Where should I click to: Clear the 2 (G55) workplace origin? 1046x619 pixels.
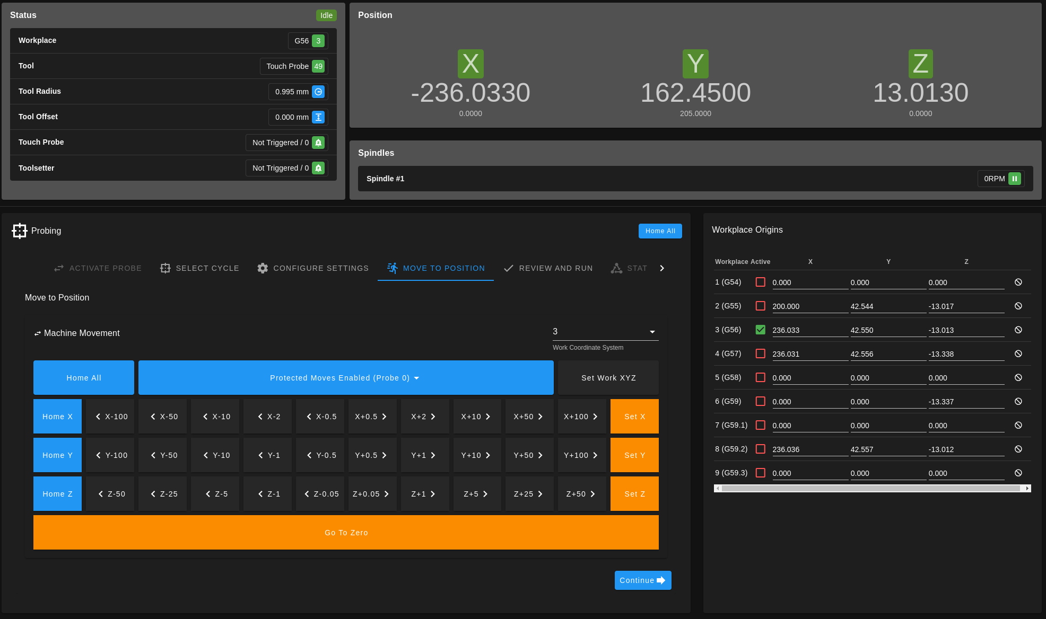tap(1018, 306)
